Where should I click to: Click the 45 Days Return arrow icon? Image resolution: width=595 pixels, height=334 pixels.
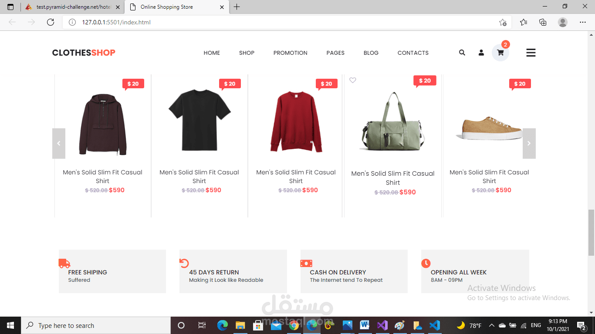point(184,263)
